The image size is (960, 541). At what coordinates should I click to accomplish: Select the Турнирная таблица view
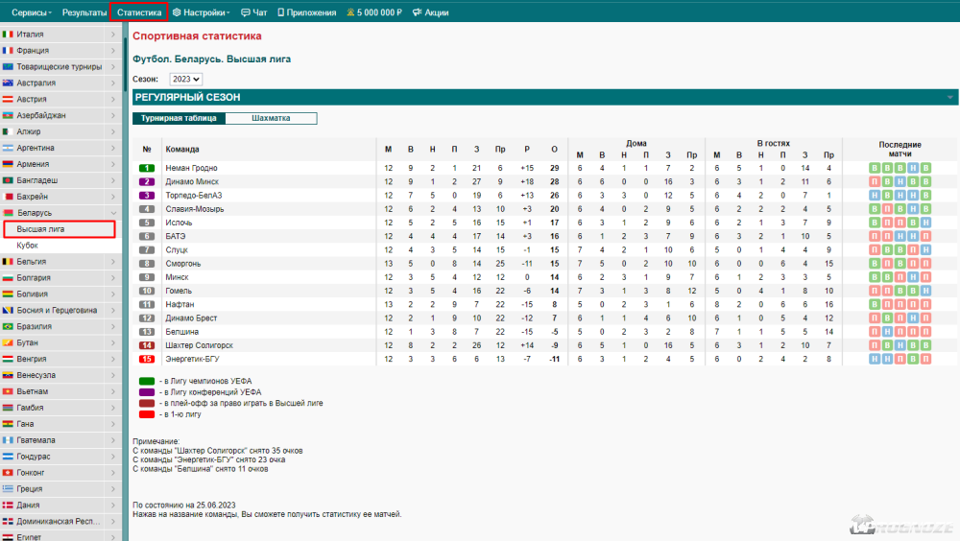click(x=179, y=118)
